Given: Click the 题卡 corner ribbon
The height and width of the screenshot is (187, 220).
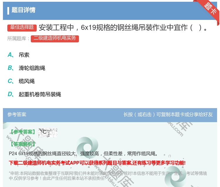Looking at the screenshot, I should pyautogui.click(x=210, y=9).
